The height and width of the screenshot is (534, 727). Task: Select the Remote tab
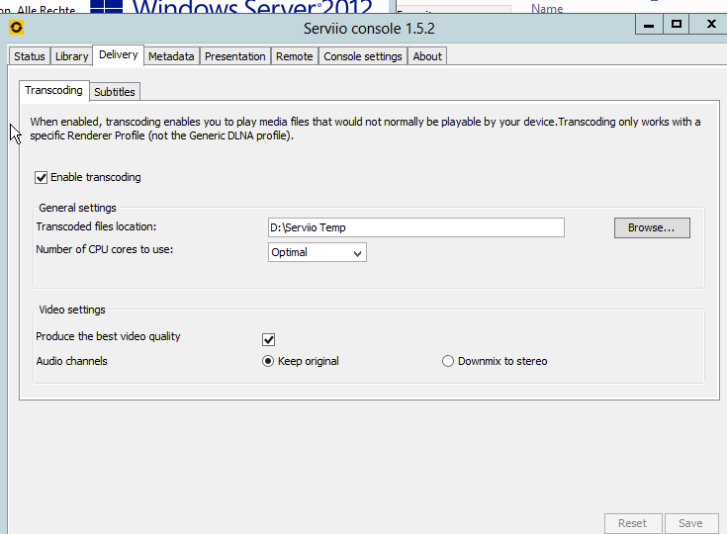click(295, 56)
